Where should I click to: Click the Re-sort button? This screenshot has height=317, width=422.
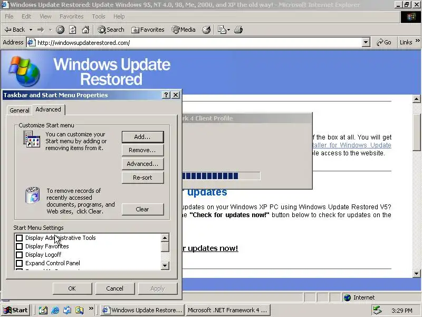tap(142, 178)
